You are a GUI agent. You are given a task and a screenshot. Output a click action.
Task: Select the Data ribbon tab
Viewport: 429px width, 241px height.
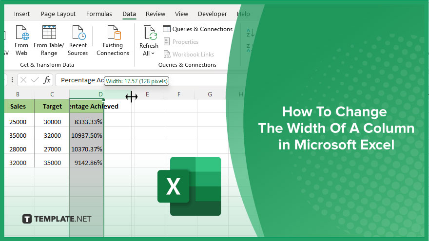pyautogui.click(x=129, y=14)
